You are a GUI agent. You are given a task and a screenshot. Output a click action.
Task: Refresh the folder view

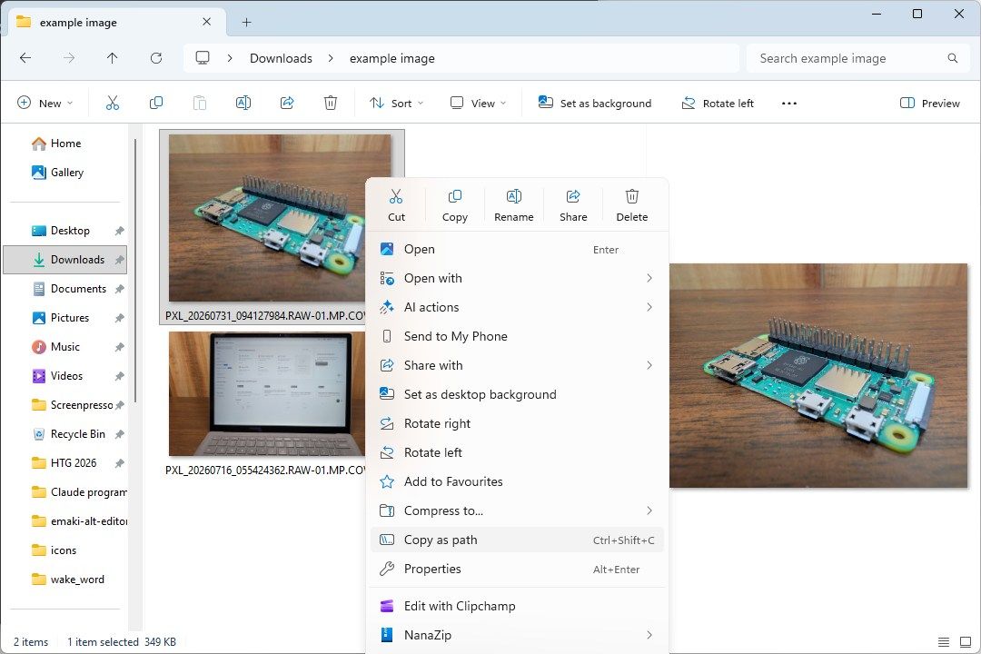[156, 58]
